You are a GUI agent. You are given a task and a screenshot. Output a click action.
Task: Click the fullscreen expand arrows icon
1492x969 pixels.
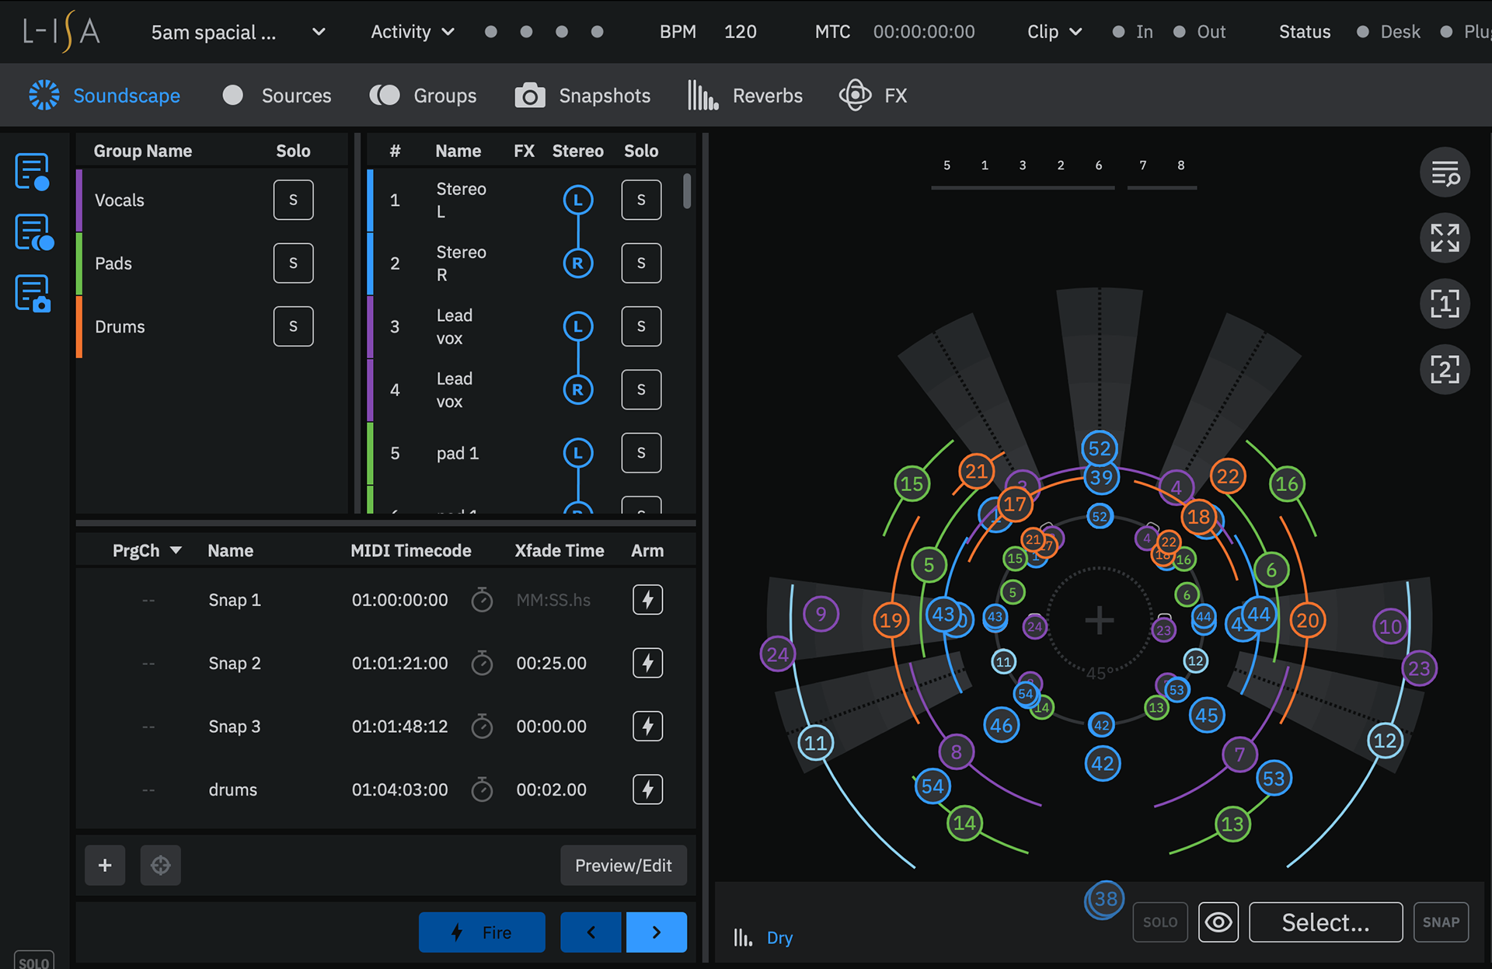(x=1445, y=238)
